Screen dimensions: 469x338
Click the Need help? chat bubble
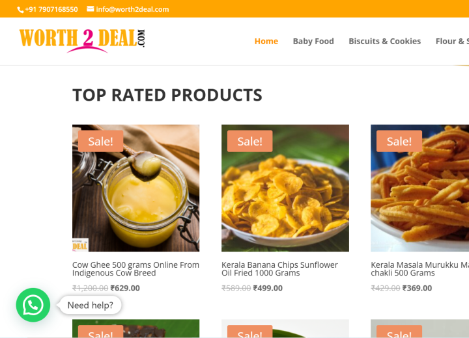[x=91, y=305]
